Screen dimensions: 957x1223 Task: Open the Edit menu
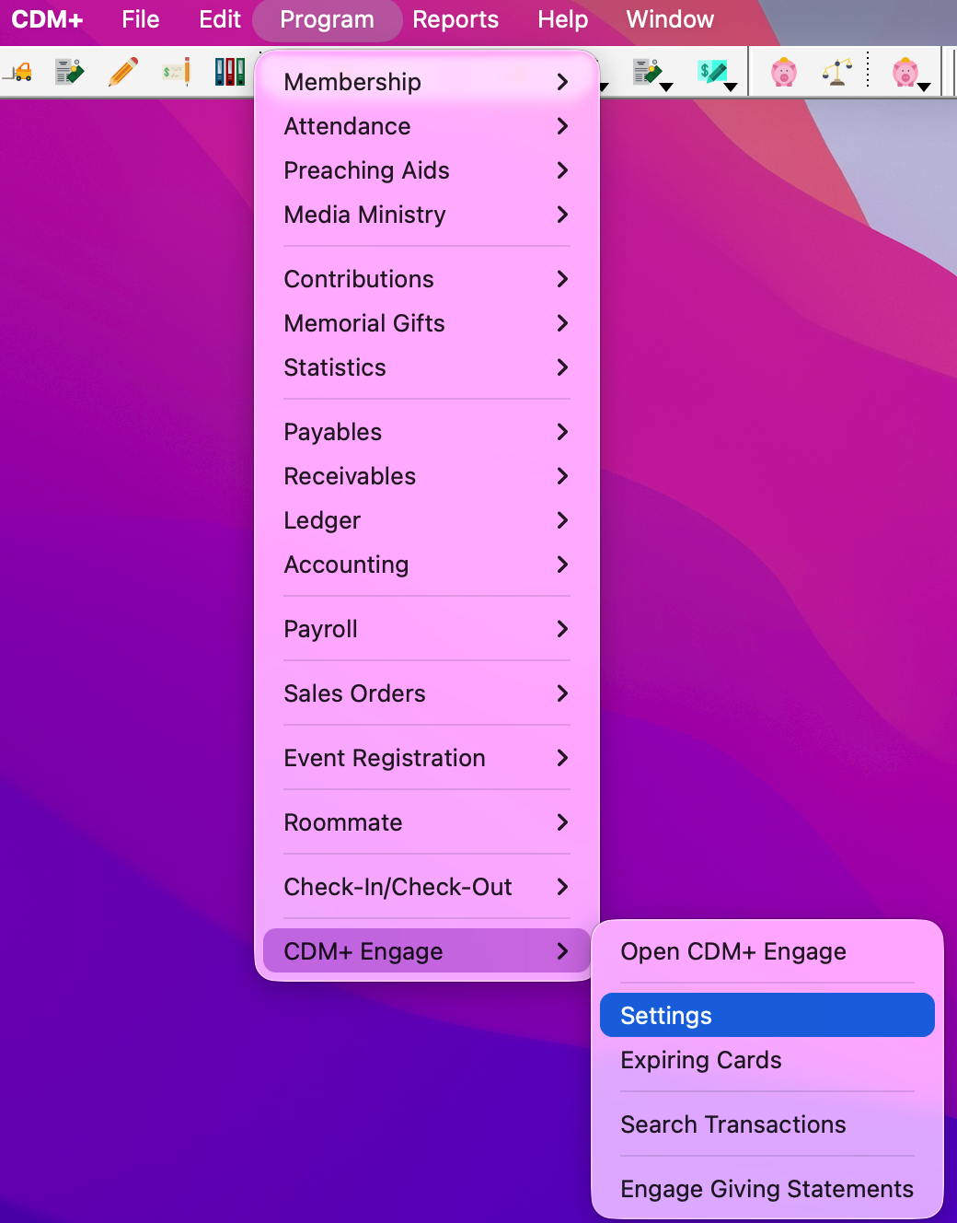point(220,19)
